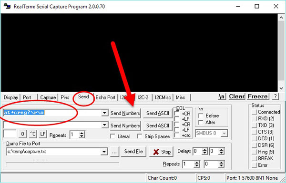
Task: Click Send Numbers for the empty second line
Action: pyautogui.click(x=125, y=125)
